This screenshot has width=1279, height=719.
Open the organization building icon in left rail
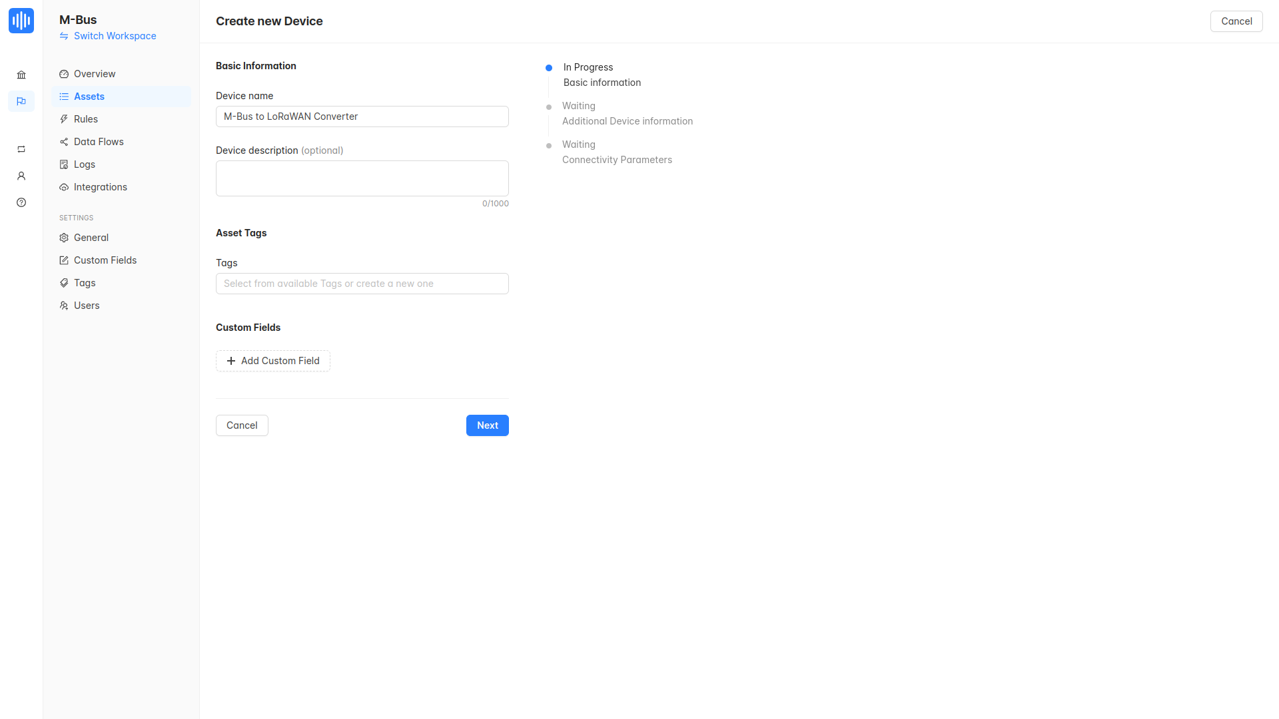point(21,75)
